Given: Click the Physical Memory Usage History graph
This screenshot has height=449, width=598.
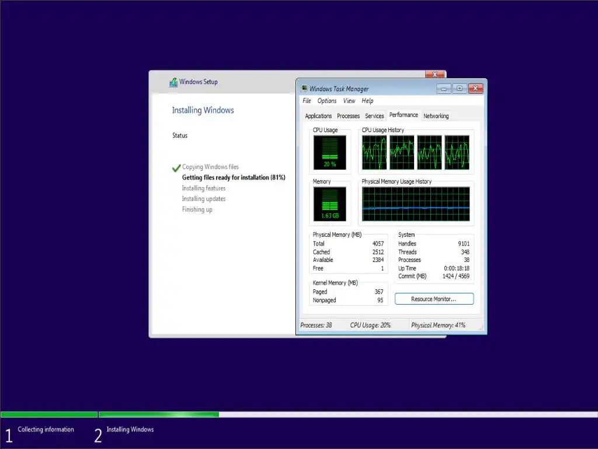Looking at the screenshot, I should [x=416, y=204].
